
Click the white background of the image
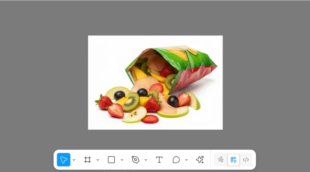coord(106,54)
